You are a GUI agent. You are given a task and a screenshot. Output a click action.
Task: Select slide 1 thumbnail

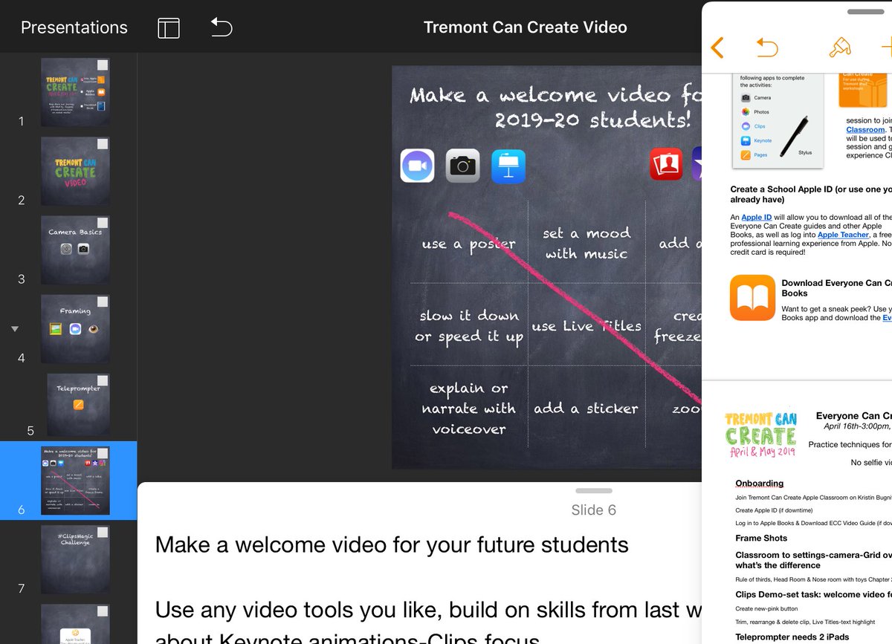point(75,92)
